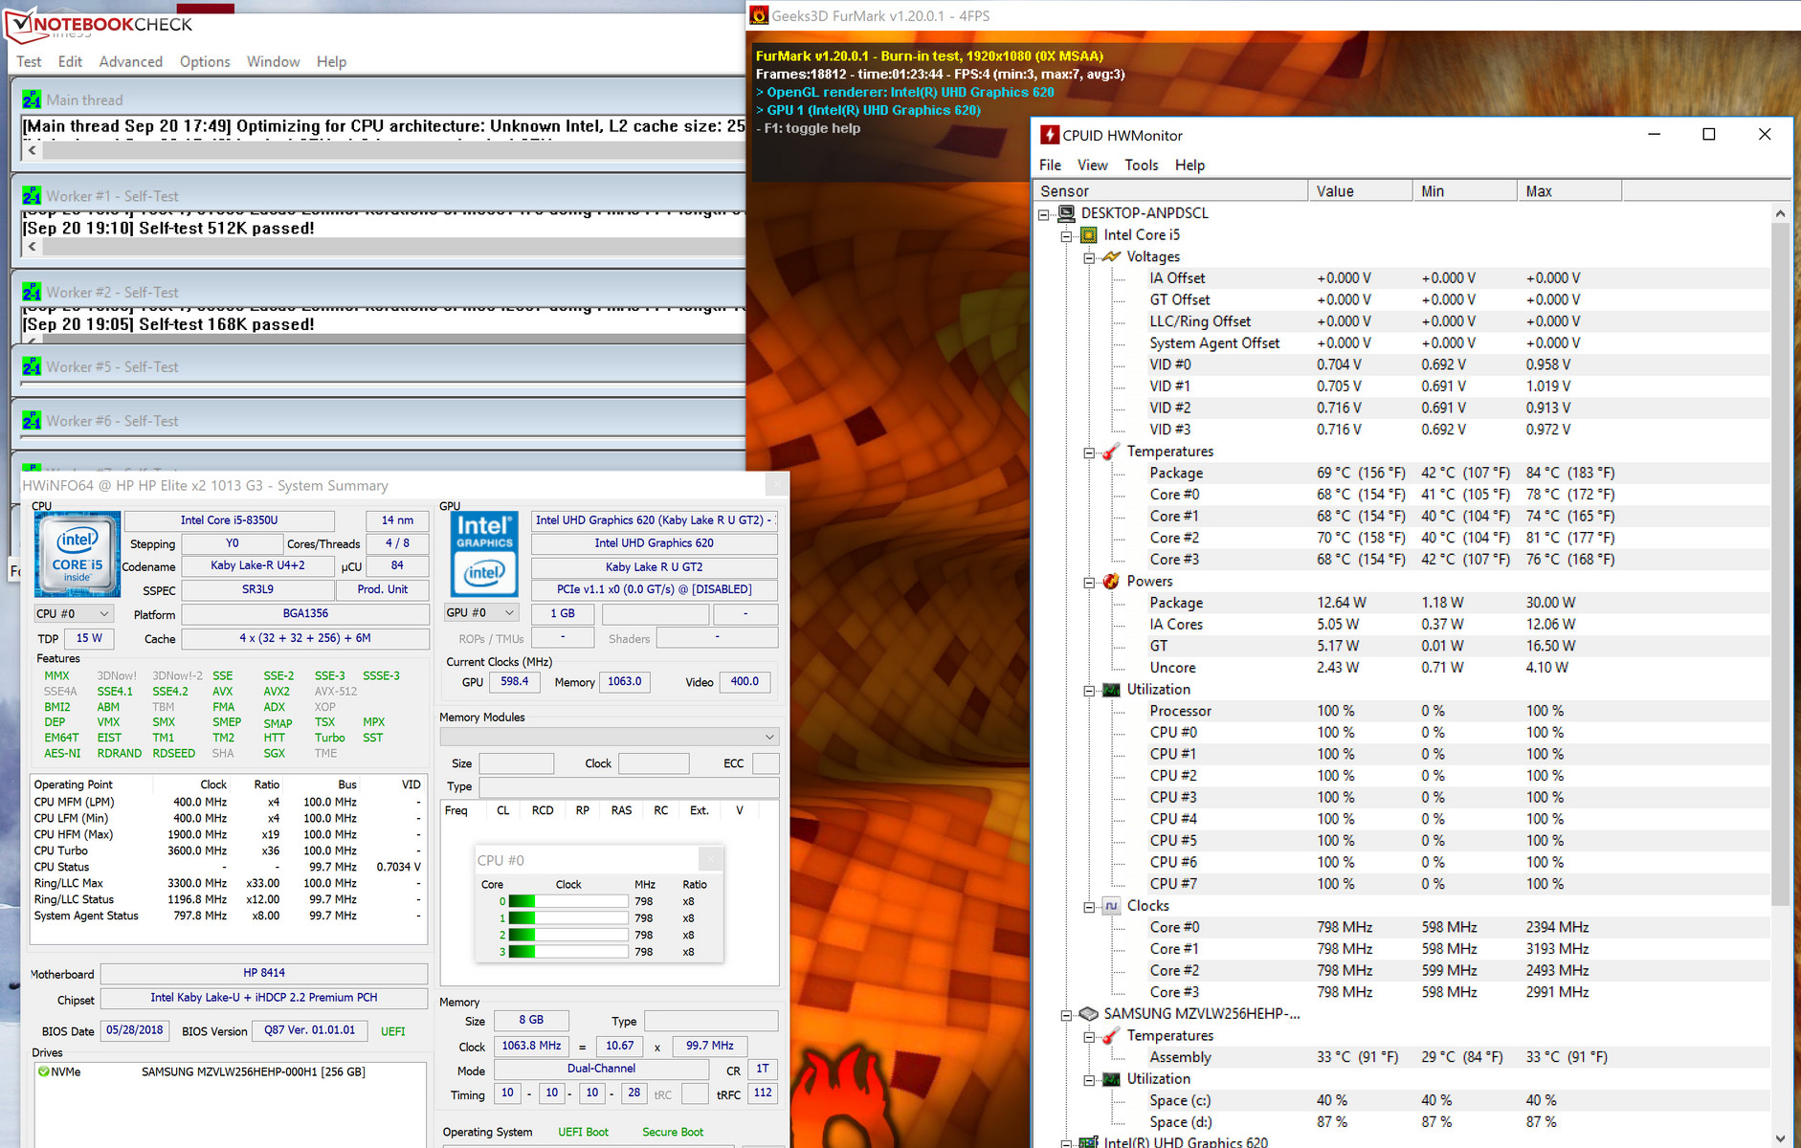Screen dimensions: 1801x1148
Task: Select the Package temperature row
Action: [x=1176, y=474]
